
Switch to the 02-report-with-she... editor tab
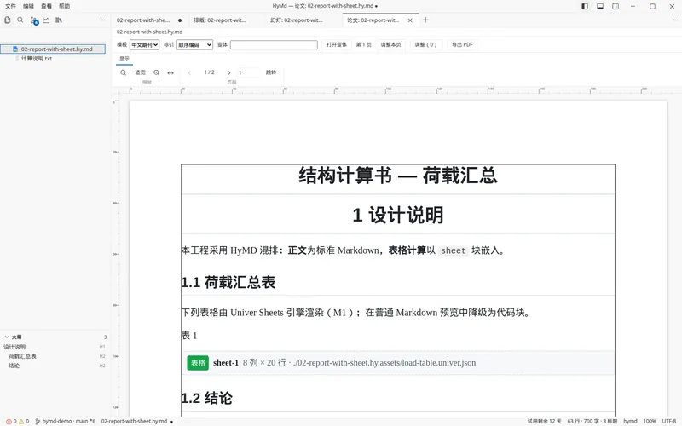(x=149, y=20)
